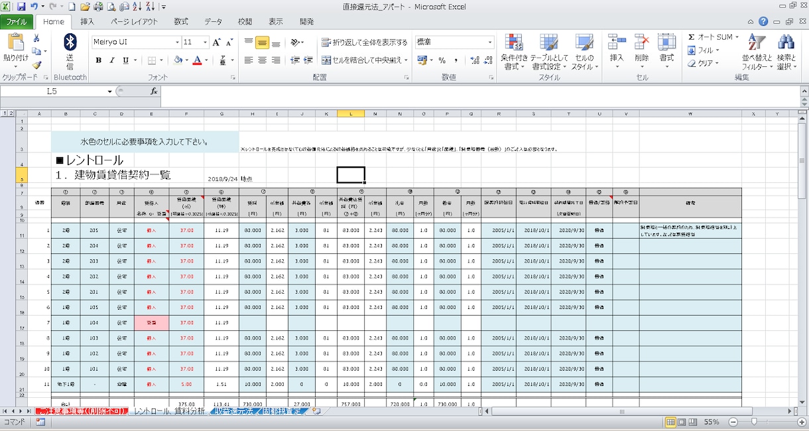The width and height of the screenshot is (809, 431).
Task: Toggle Italic formatting
Action: pyautogui.click(x=112, y=60)
